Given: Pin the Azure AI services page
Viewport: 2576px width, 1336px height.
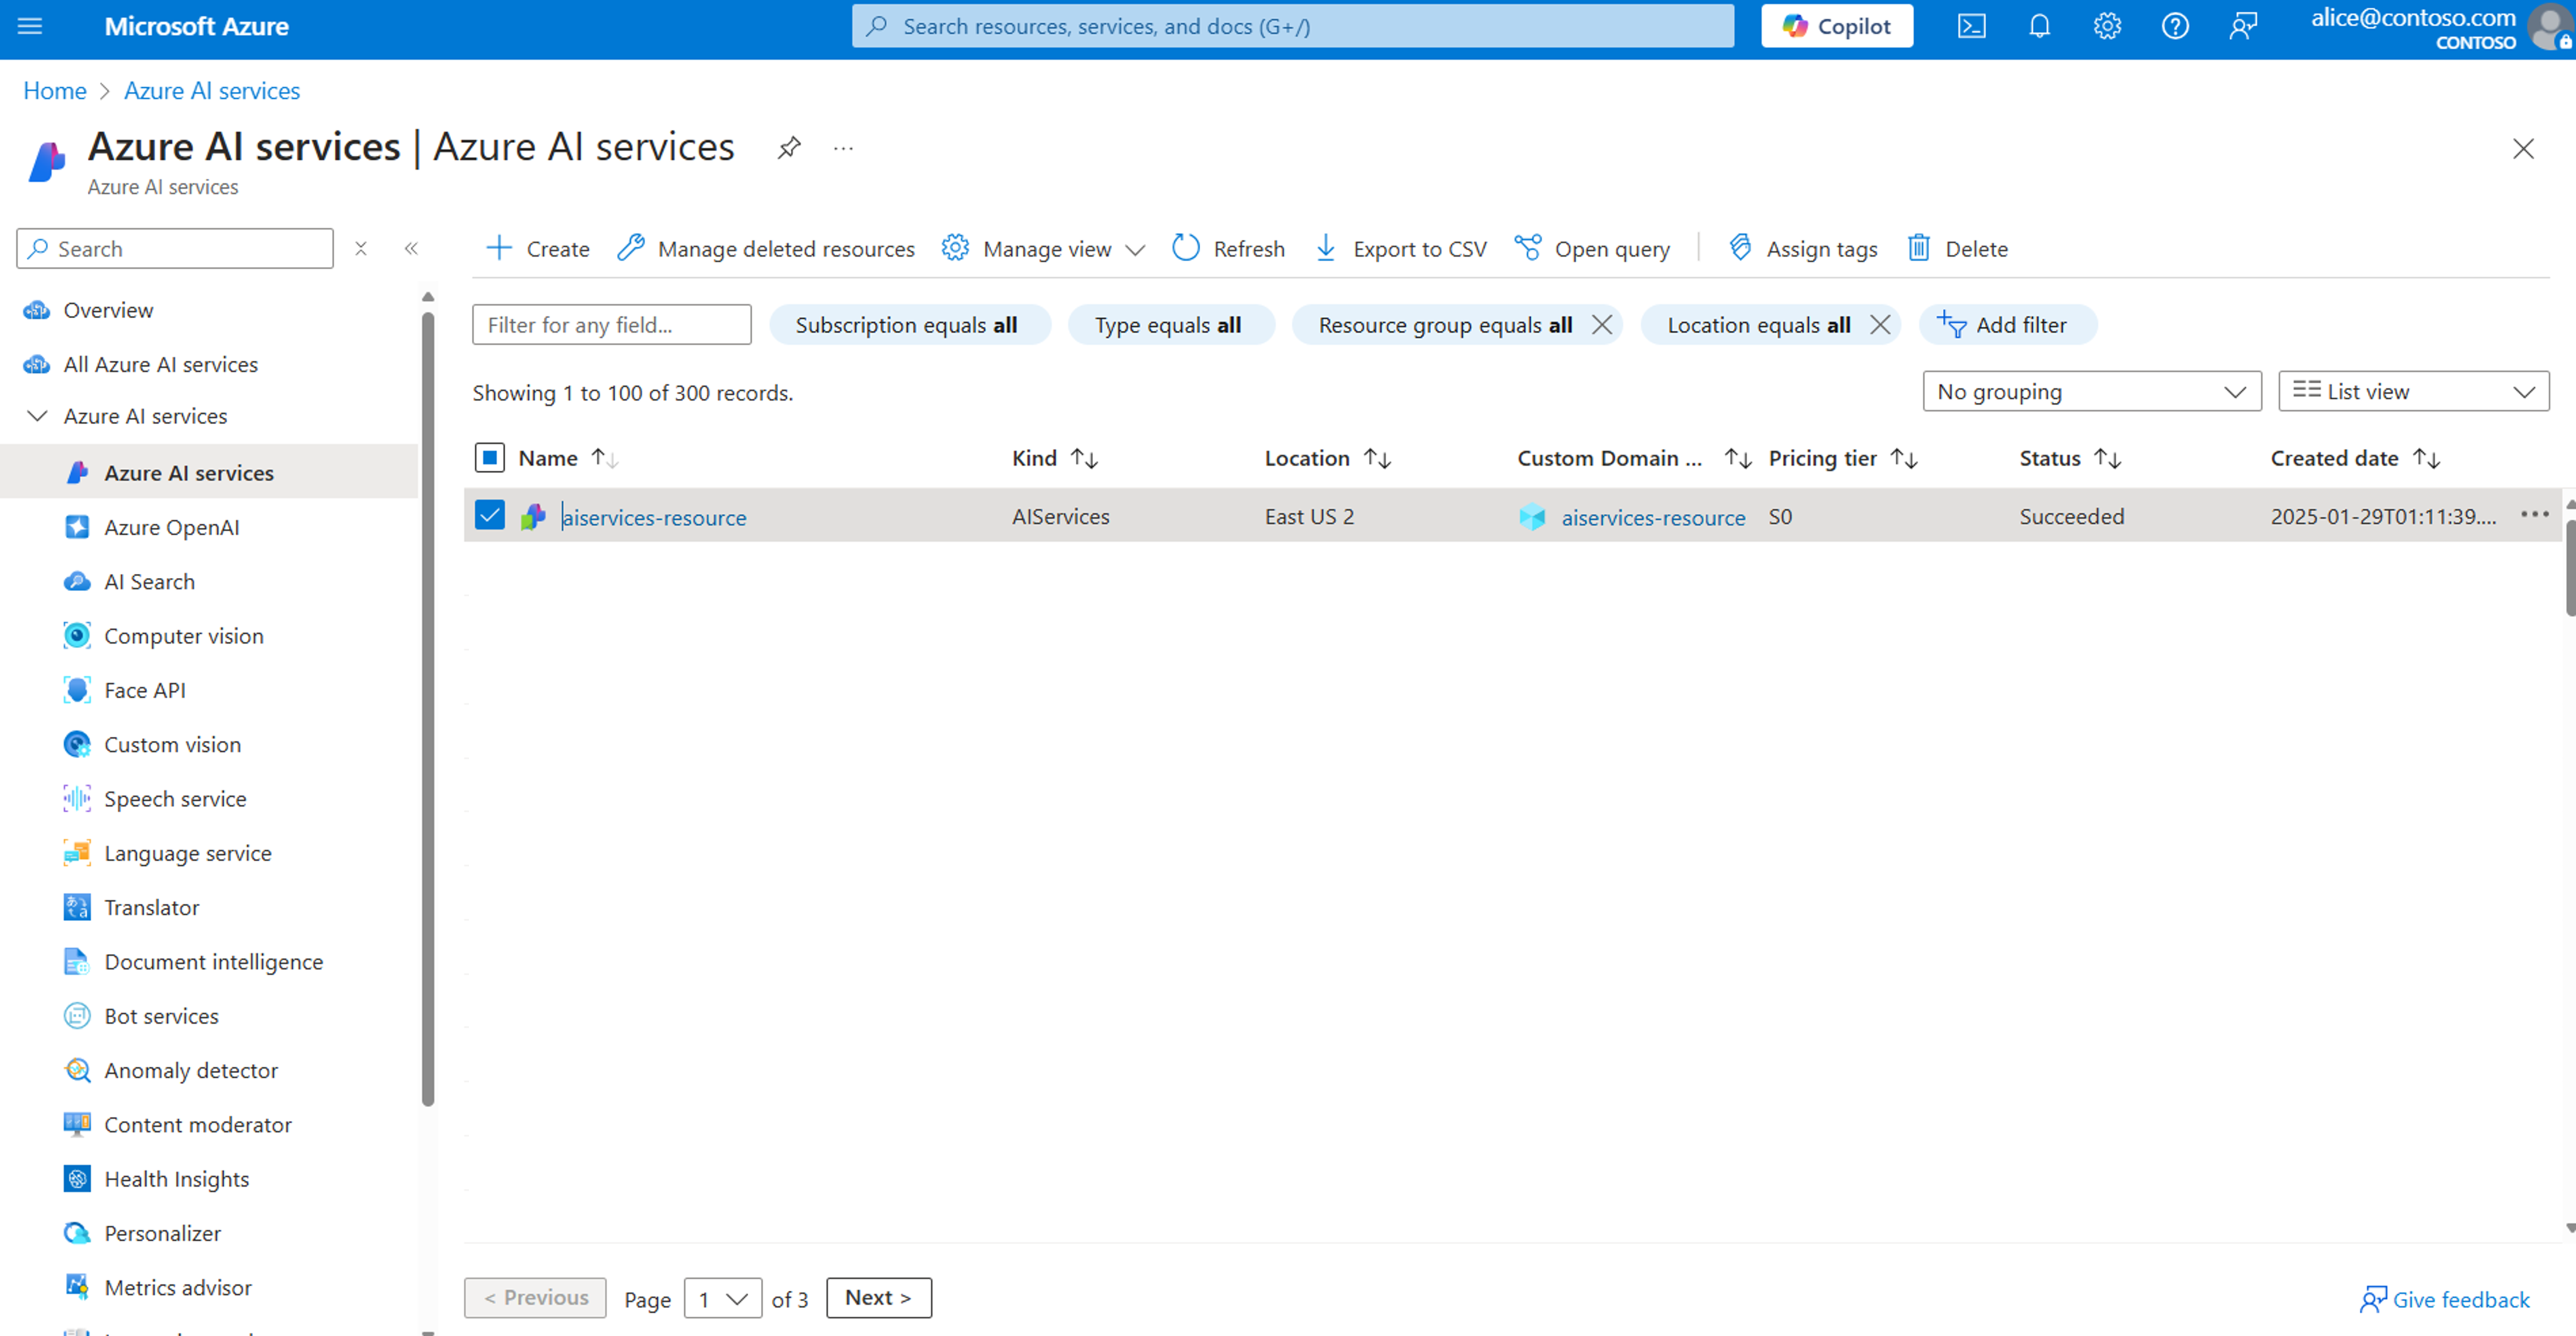Looking at the screenshot, I should pos(789,148).
